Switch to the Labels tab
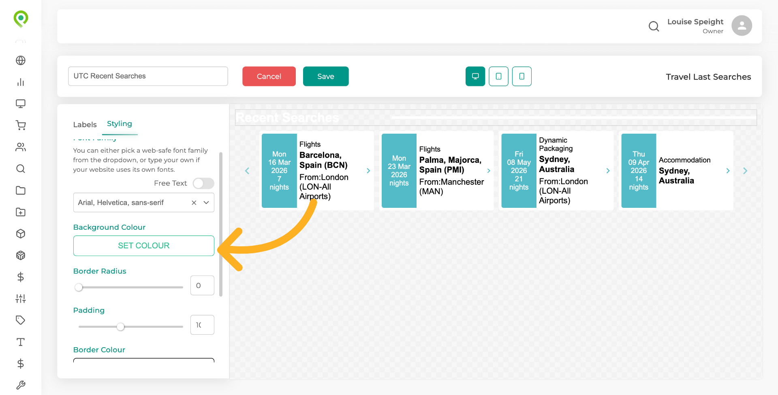This screenshot has height=395, width=778. click(85, 124)
